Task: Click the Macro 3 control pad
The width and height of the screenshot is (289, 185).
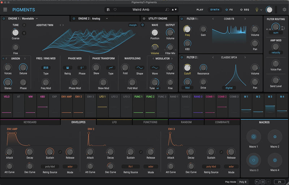Action: click(x=254, y=160)
